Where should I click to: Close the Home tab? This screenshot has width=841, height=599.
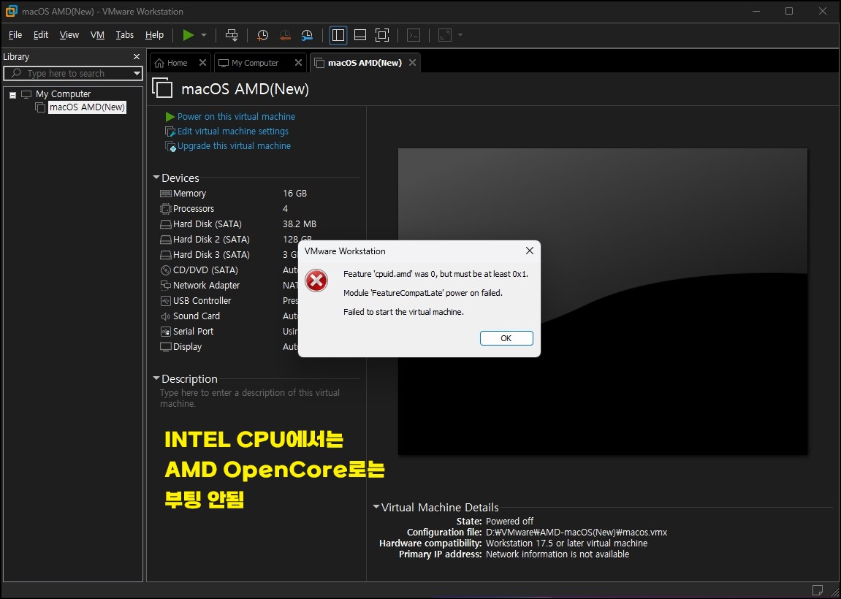[x=202, y=63]
